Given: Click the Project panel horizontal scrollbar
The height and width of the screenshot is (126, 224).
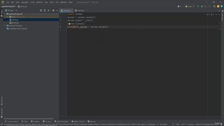Looking at the screenshot, I should (x=28, y=119).
